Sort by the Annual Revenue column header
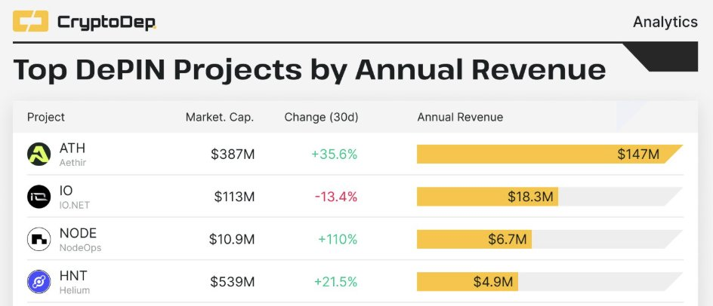713x306 pixels. (460, 117)
